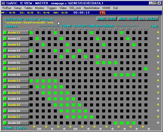Viewport: 163px width, 132px height.
Task: Select Exit in the menu bar
Action: click(116, 8)
